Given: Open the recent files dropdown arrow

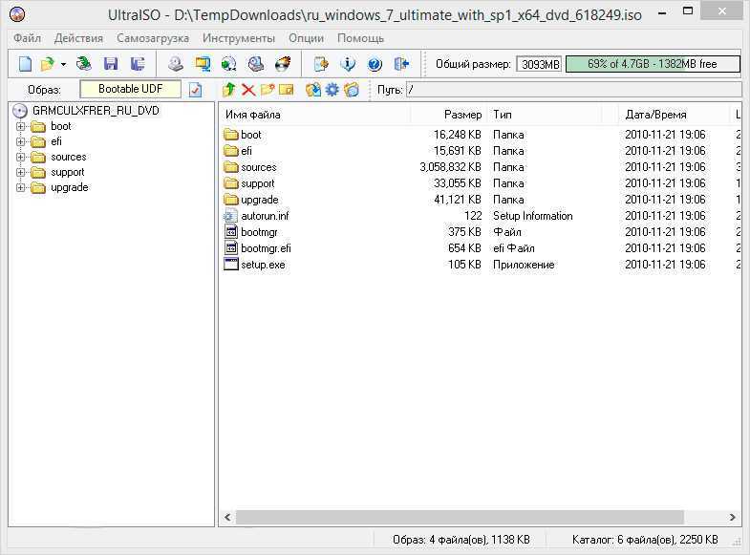Looking at the screenshot, I should pos(63,64).
